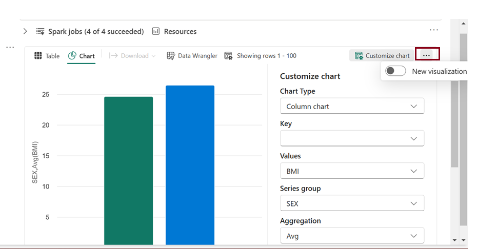Click the blue bar in chart
477x249 pixels.
190,164
